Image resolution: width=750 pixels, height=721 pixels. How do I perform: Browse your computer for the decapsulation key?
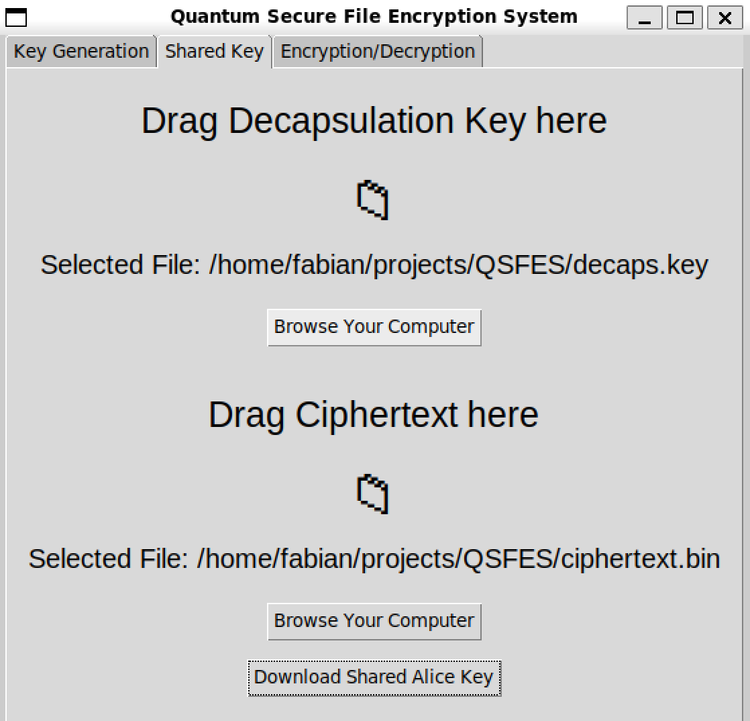tap(374, 328)
